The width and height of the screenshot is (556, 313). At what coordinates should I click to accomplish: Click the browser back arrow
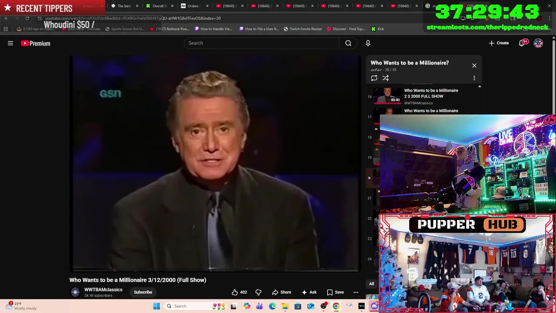6,18
